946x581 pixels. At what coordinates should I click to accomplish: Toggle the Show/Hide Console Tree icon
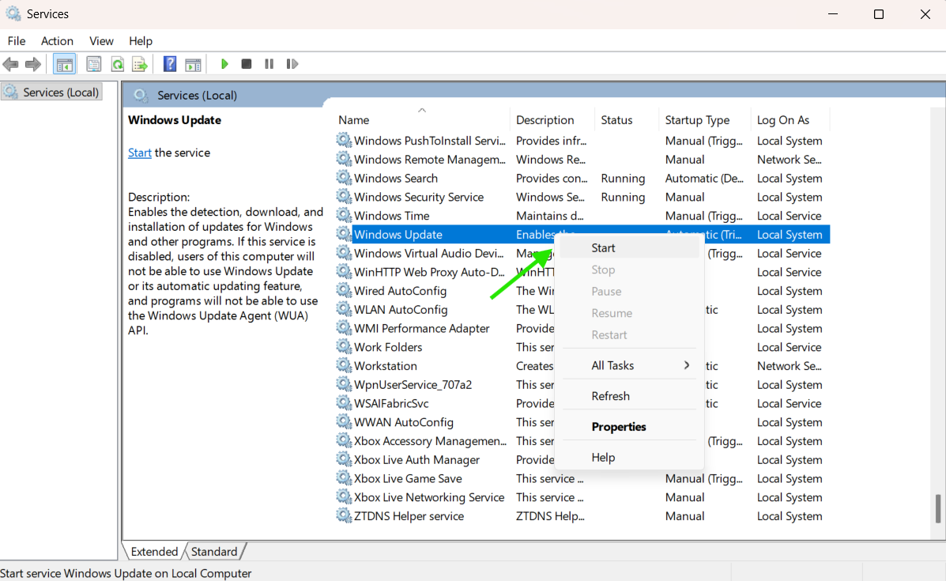click(x=64, y=64)
